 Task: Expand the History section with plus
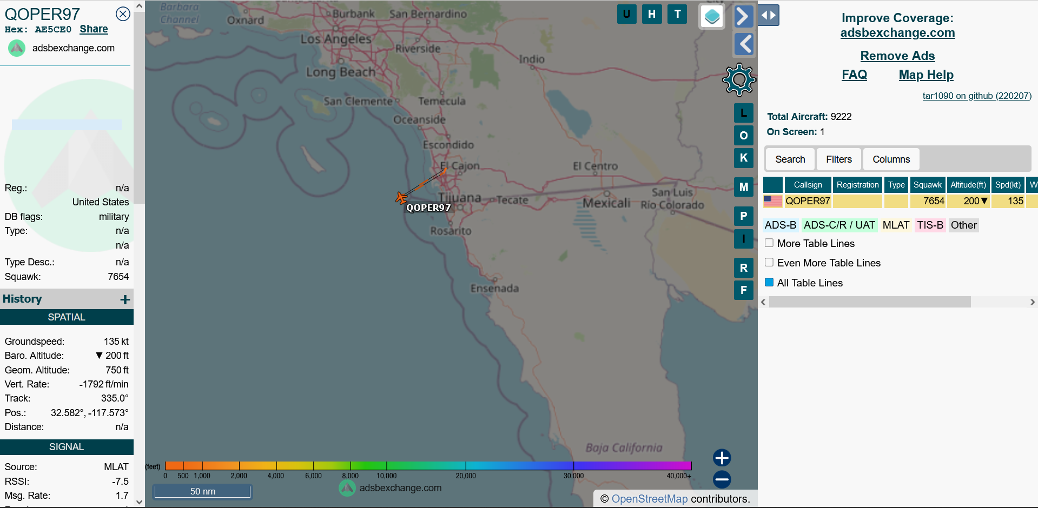coord(125,299)
